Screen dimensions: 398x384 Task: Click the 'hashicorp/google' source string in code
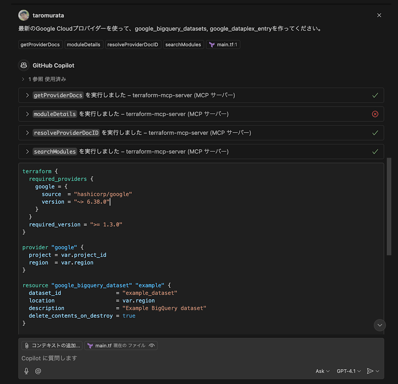(103, 194)
